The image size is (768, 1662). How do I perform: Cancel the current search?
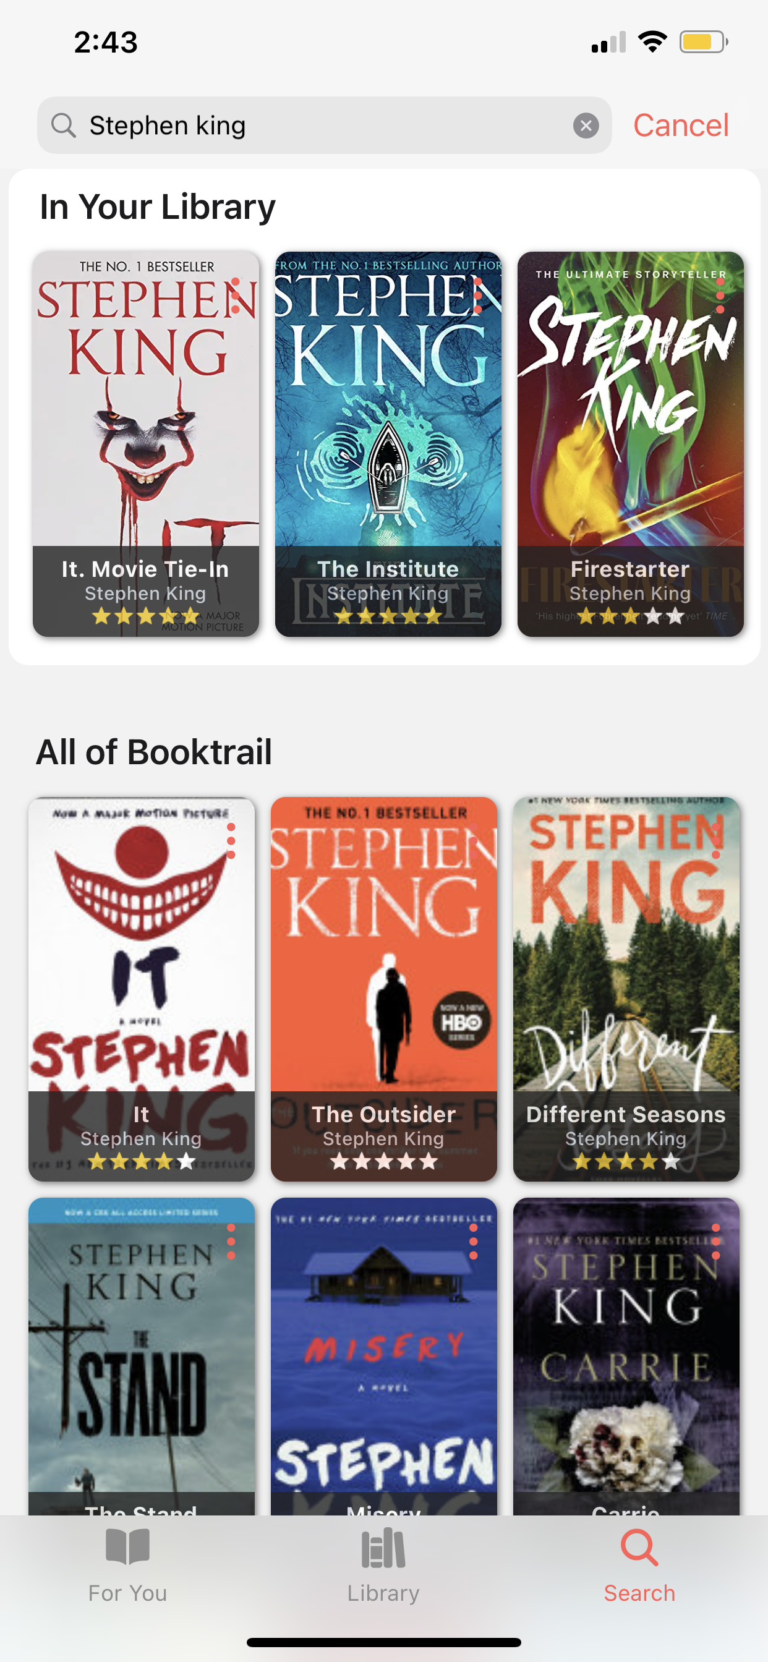point(681,125)
